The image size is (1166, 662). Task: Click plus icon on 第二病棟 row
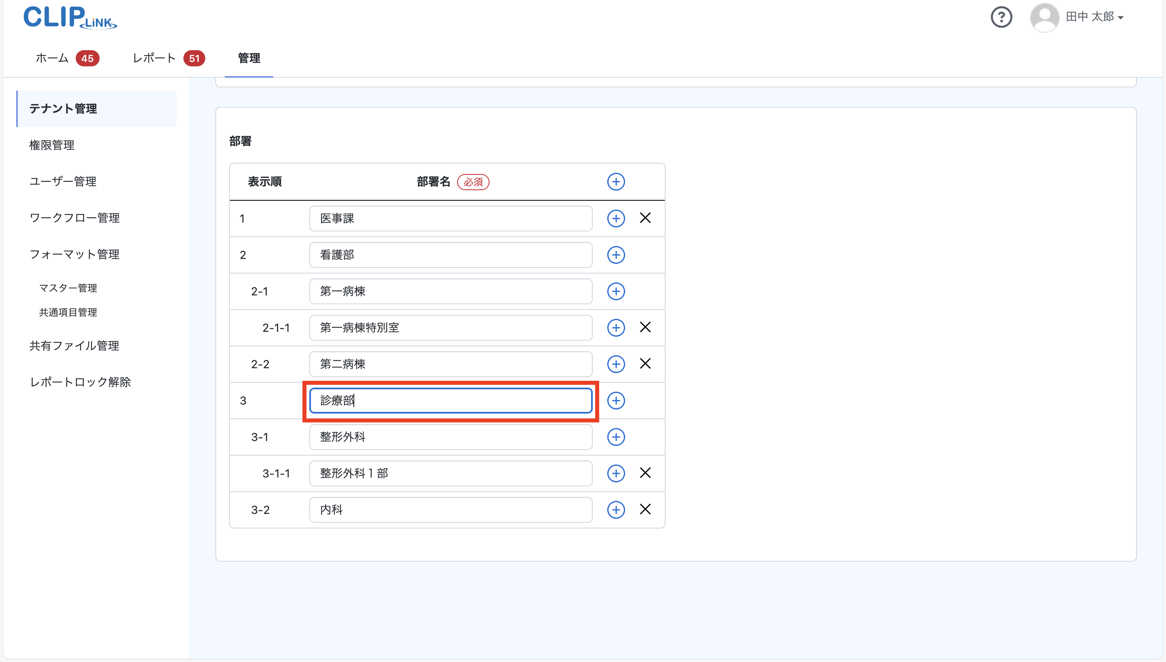(616, 364)
